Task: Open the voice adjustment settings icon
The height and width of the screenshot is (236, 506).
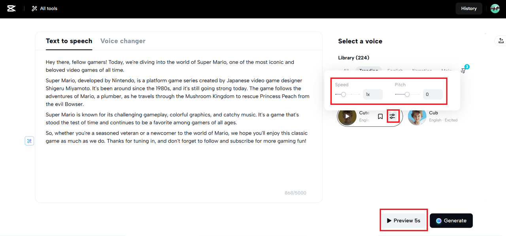Action: (x=392, y=116)
